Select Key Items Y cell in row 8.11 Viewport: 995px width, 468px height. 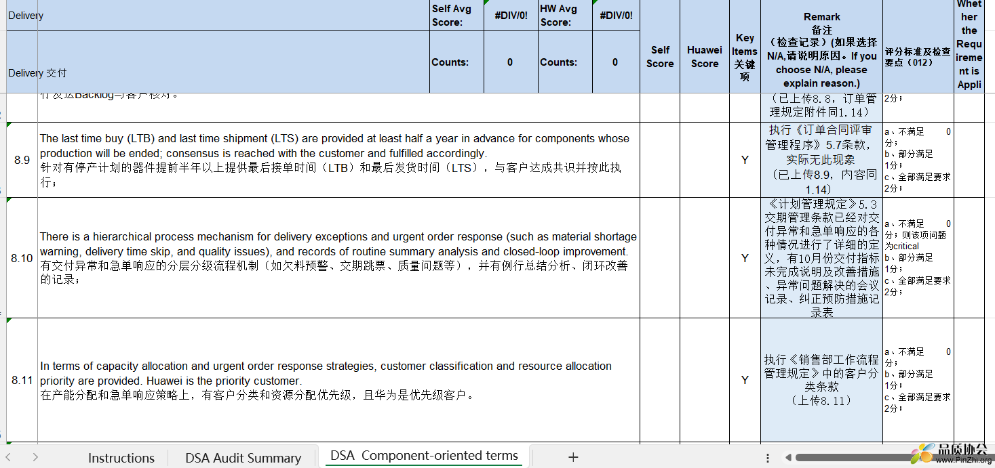click(x=745, y=380)
